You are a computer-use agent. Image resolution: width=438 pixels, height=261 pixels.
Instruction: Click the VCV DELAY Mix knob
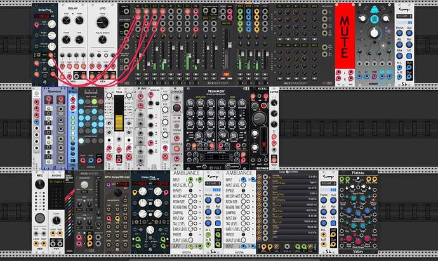point(79,39)
